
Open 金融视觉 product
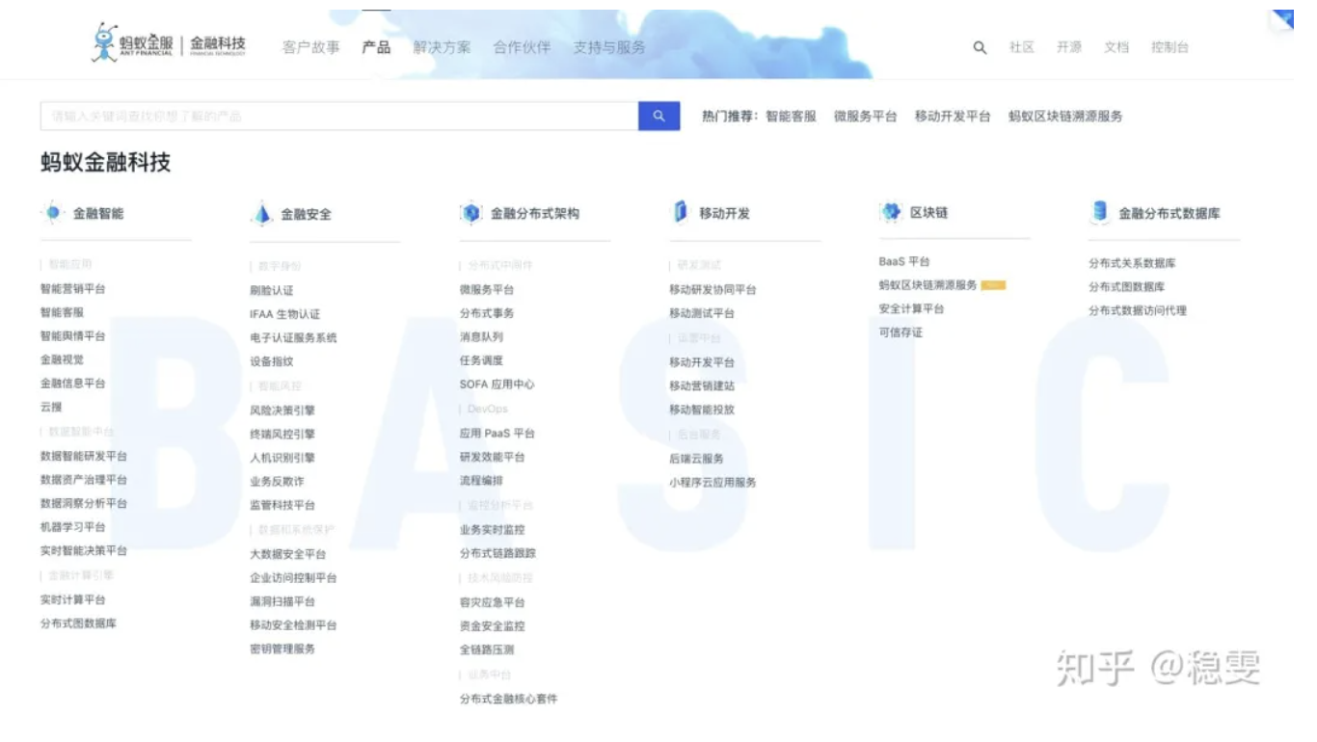62,359
